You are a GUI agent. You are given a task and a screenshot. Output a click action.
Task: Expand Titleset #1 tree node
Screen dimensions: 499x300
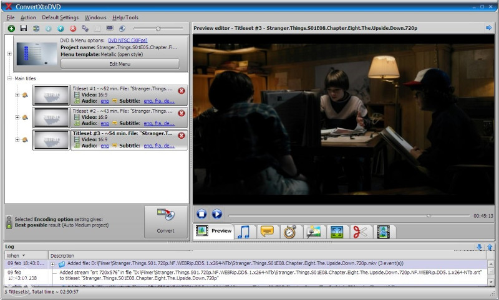click(x=17, y=95)
